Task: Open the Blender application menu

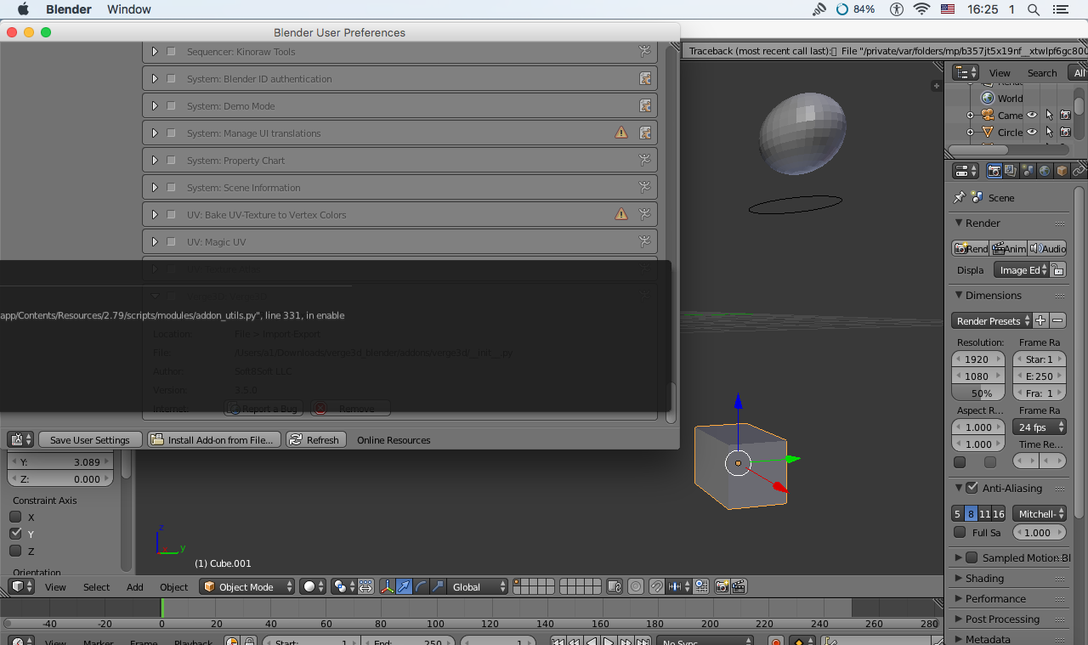Action: (x=69, y=9)
